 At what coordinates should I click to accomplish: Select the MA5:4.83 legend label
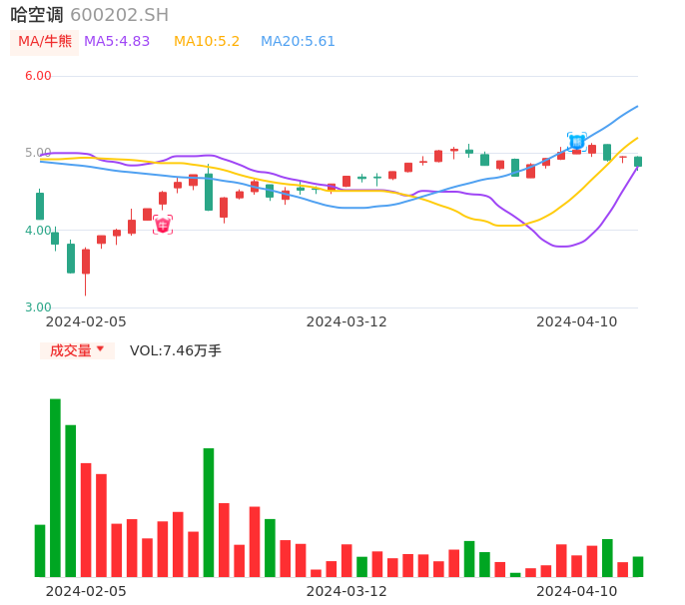[117, 42]
